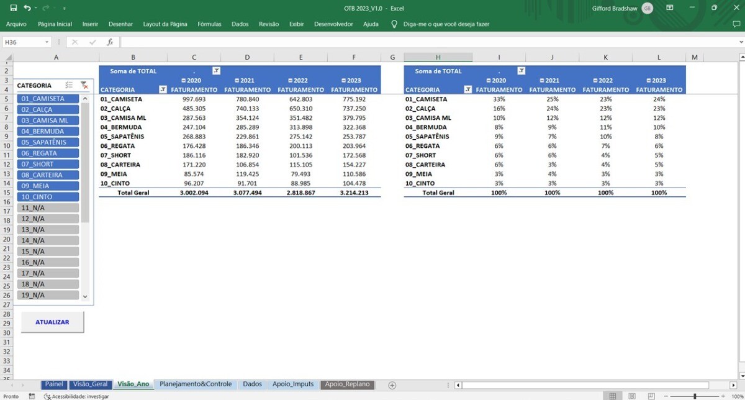Open the CATEGORIA filter dropdown in left pivot
This screenshot has width=745, height=400.
(163, 89)
